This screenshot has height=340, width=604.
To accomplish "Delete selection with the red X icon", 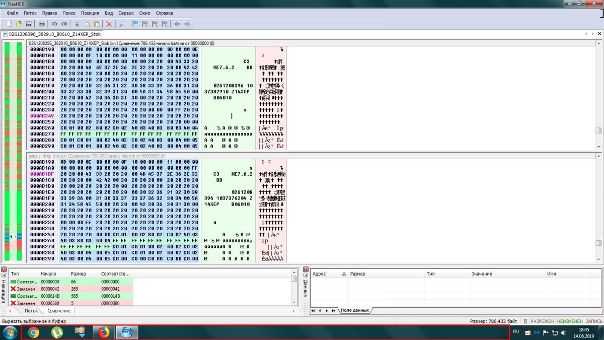I will [109, 24].
